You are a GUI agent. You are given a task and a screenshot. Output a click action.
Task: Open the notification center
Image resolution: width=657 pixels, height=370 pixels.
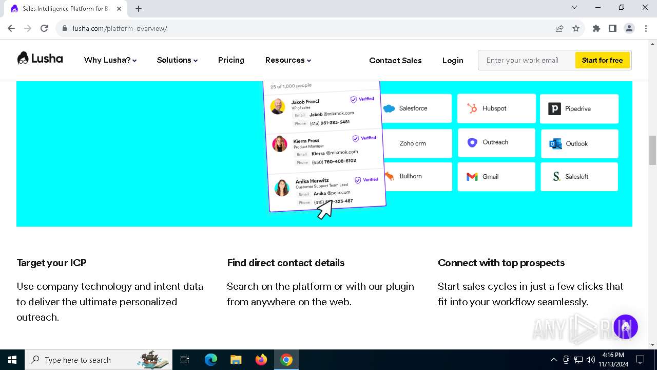click(640, 360)
